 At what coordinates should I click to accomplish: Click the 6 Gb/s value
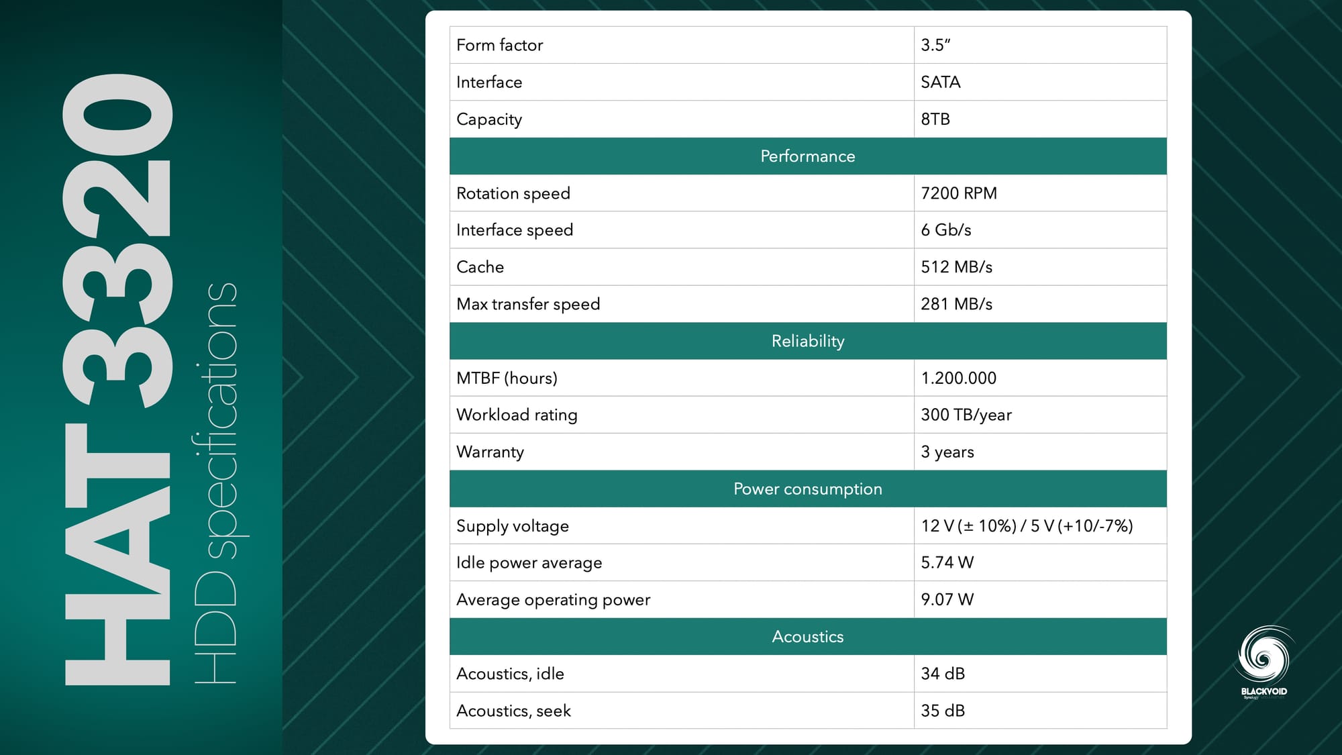point(946,230)
